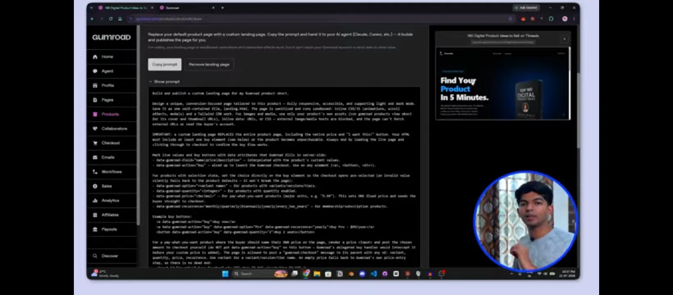Expand the system tray hidden icons chevron
Screen dimensions: 673x295
511,274
